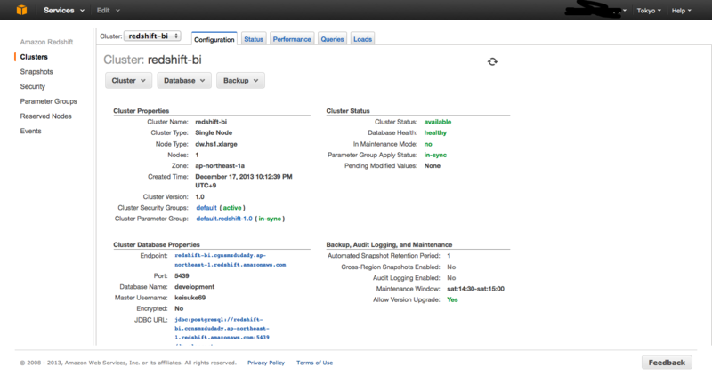Viewport: 712px width, 375px height.
Task: Open the default security group link
Action: [x=206, y=208]
